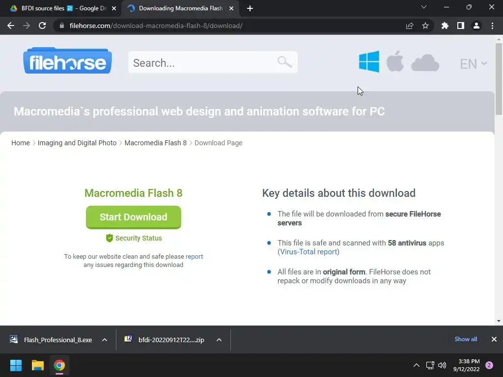Open the Windows Start menu
The height and width of the screenshot is (377, 503).
pos(16,365)
